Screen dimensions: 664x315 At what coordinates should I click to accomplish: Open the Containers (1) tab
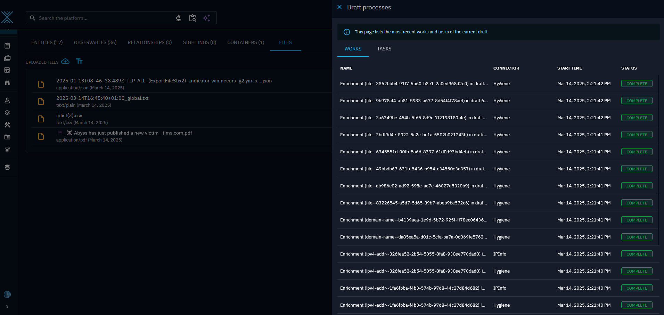(246, 42)
